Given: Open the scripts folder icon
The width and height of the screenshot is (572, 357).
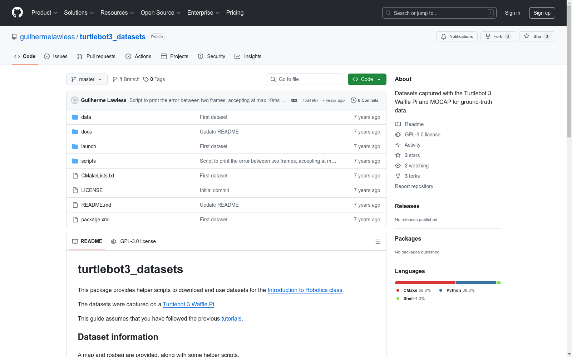Looking at the screenshot, I should coord(75,161).
